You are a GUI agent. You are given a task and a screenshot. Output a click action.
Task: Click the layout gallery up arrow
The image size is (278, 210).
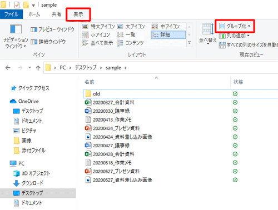[x=189, y=27]
